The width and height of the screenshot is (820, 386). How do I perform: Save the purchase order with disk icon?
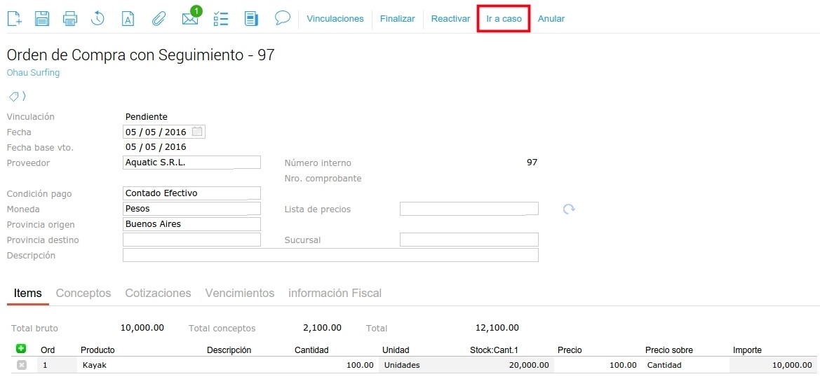(x=42, y=19)
